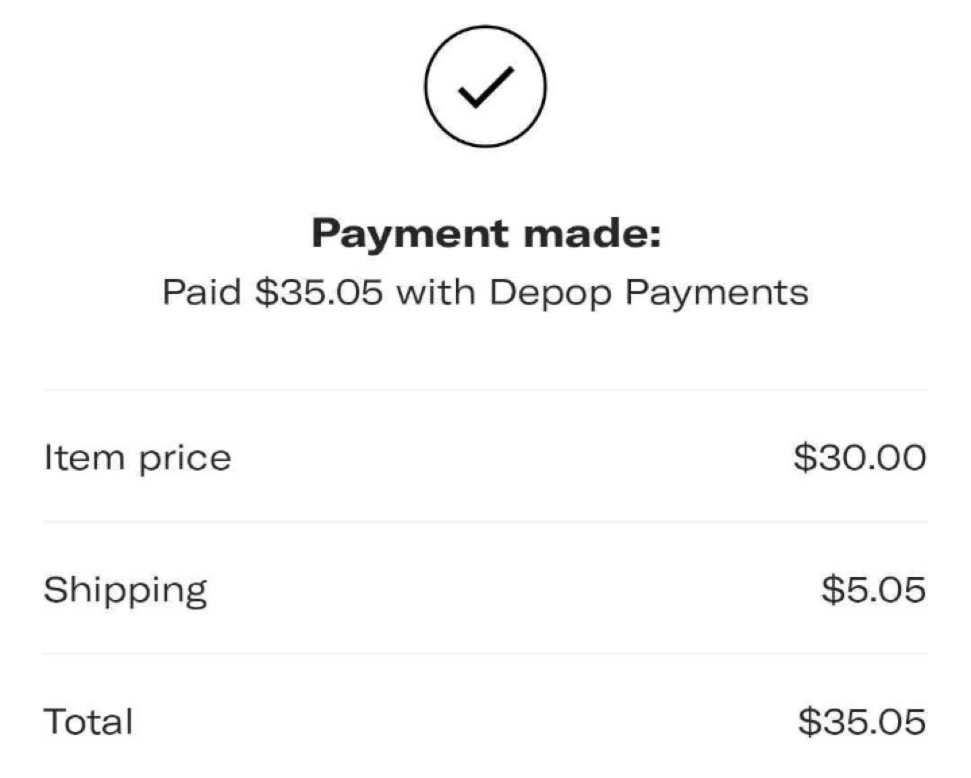Click the divider between Item price and Shipping
Image resolution: width=971 pixels, height=778 pixels.
pyautogui.click(x=485, y=520)
